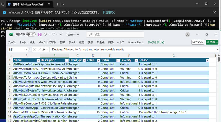
Task: Open the Undo history dropdown arrow
Action: click(x=49, y=34)
